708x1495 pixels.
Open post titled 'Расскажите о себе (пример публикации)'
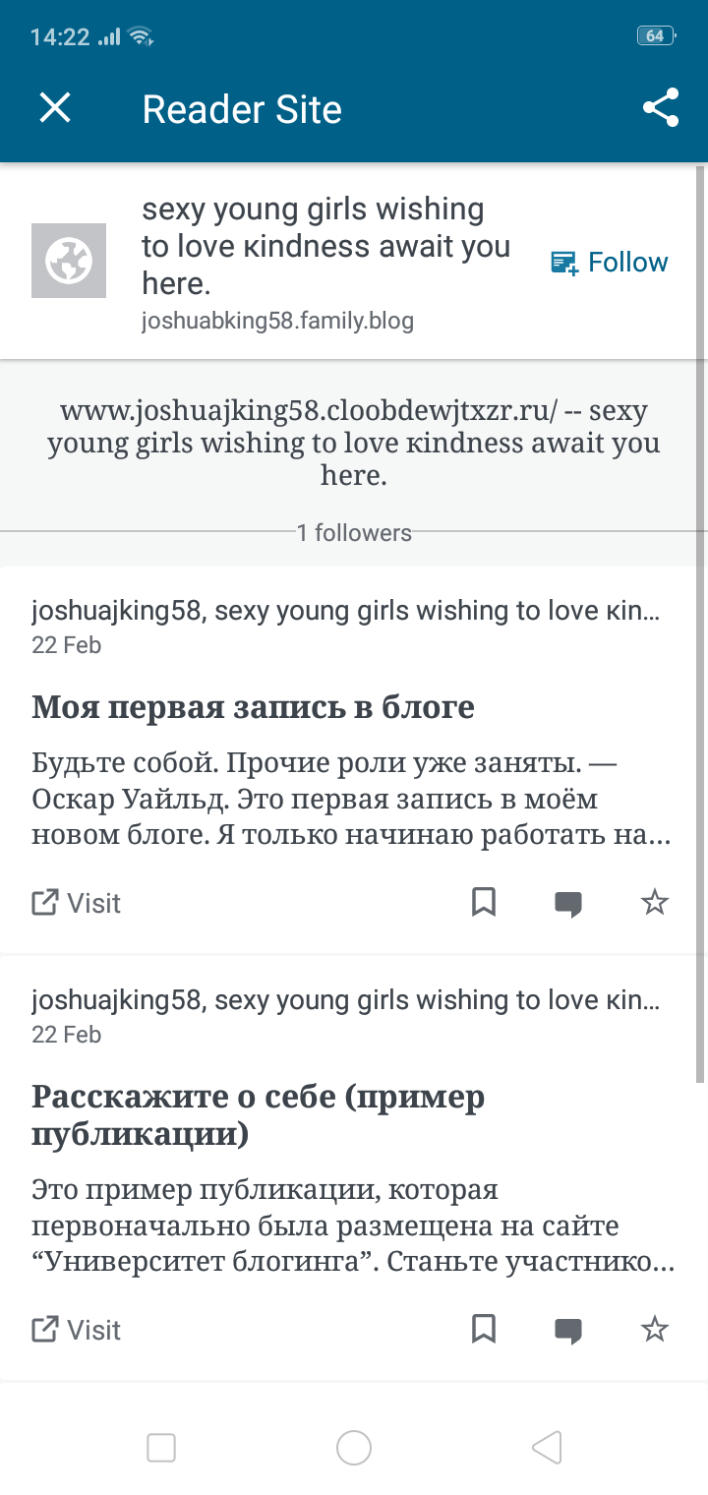[x=258, y=1115]
